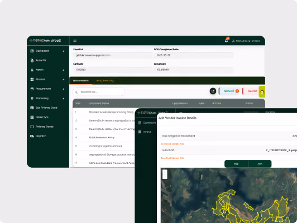Open the Admin user icon in sidebar

coord(32,70)
